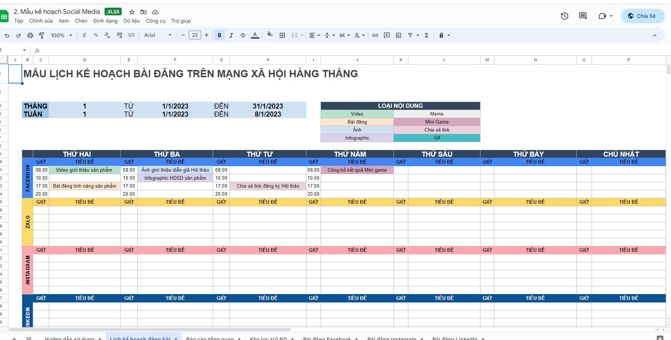This screenshot has width=671, height=340.
Task: Click the move to folder icon
Action: point(144,12)
